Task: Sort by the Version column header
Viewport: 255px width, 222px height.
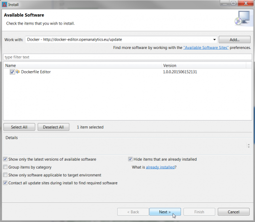Action: pyautogui.click(x=204, y=66)
